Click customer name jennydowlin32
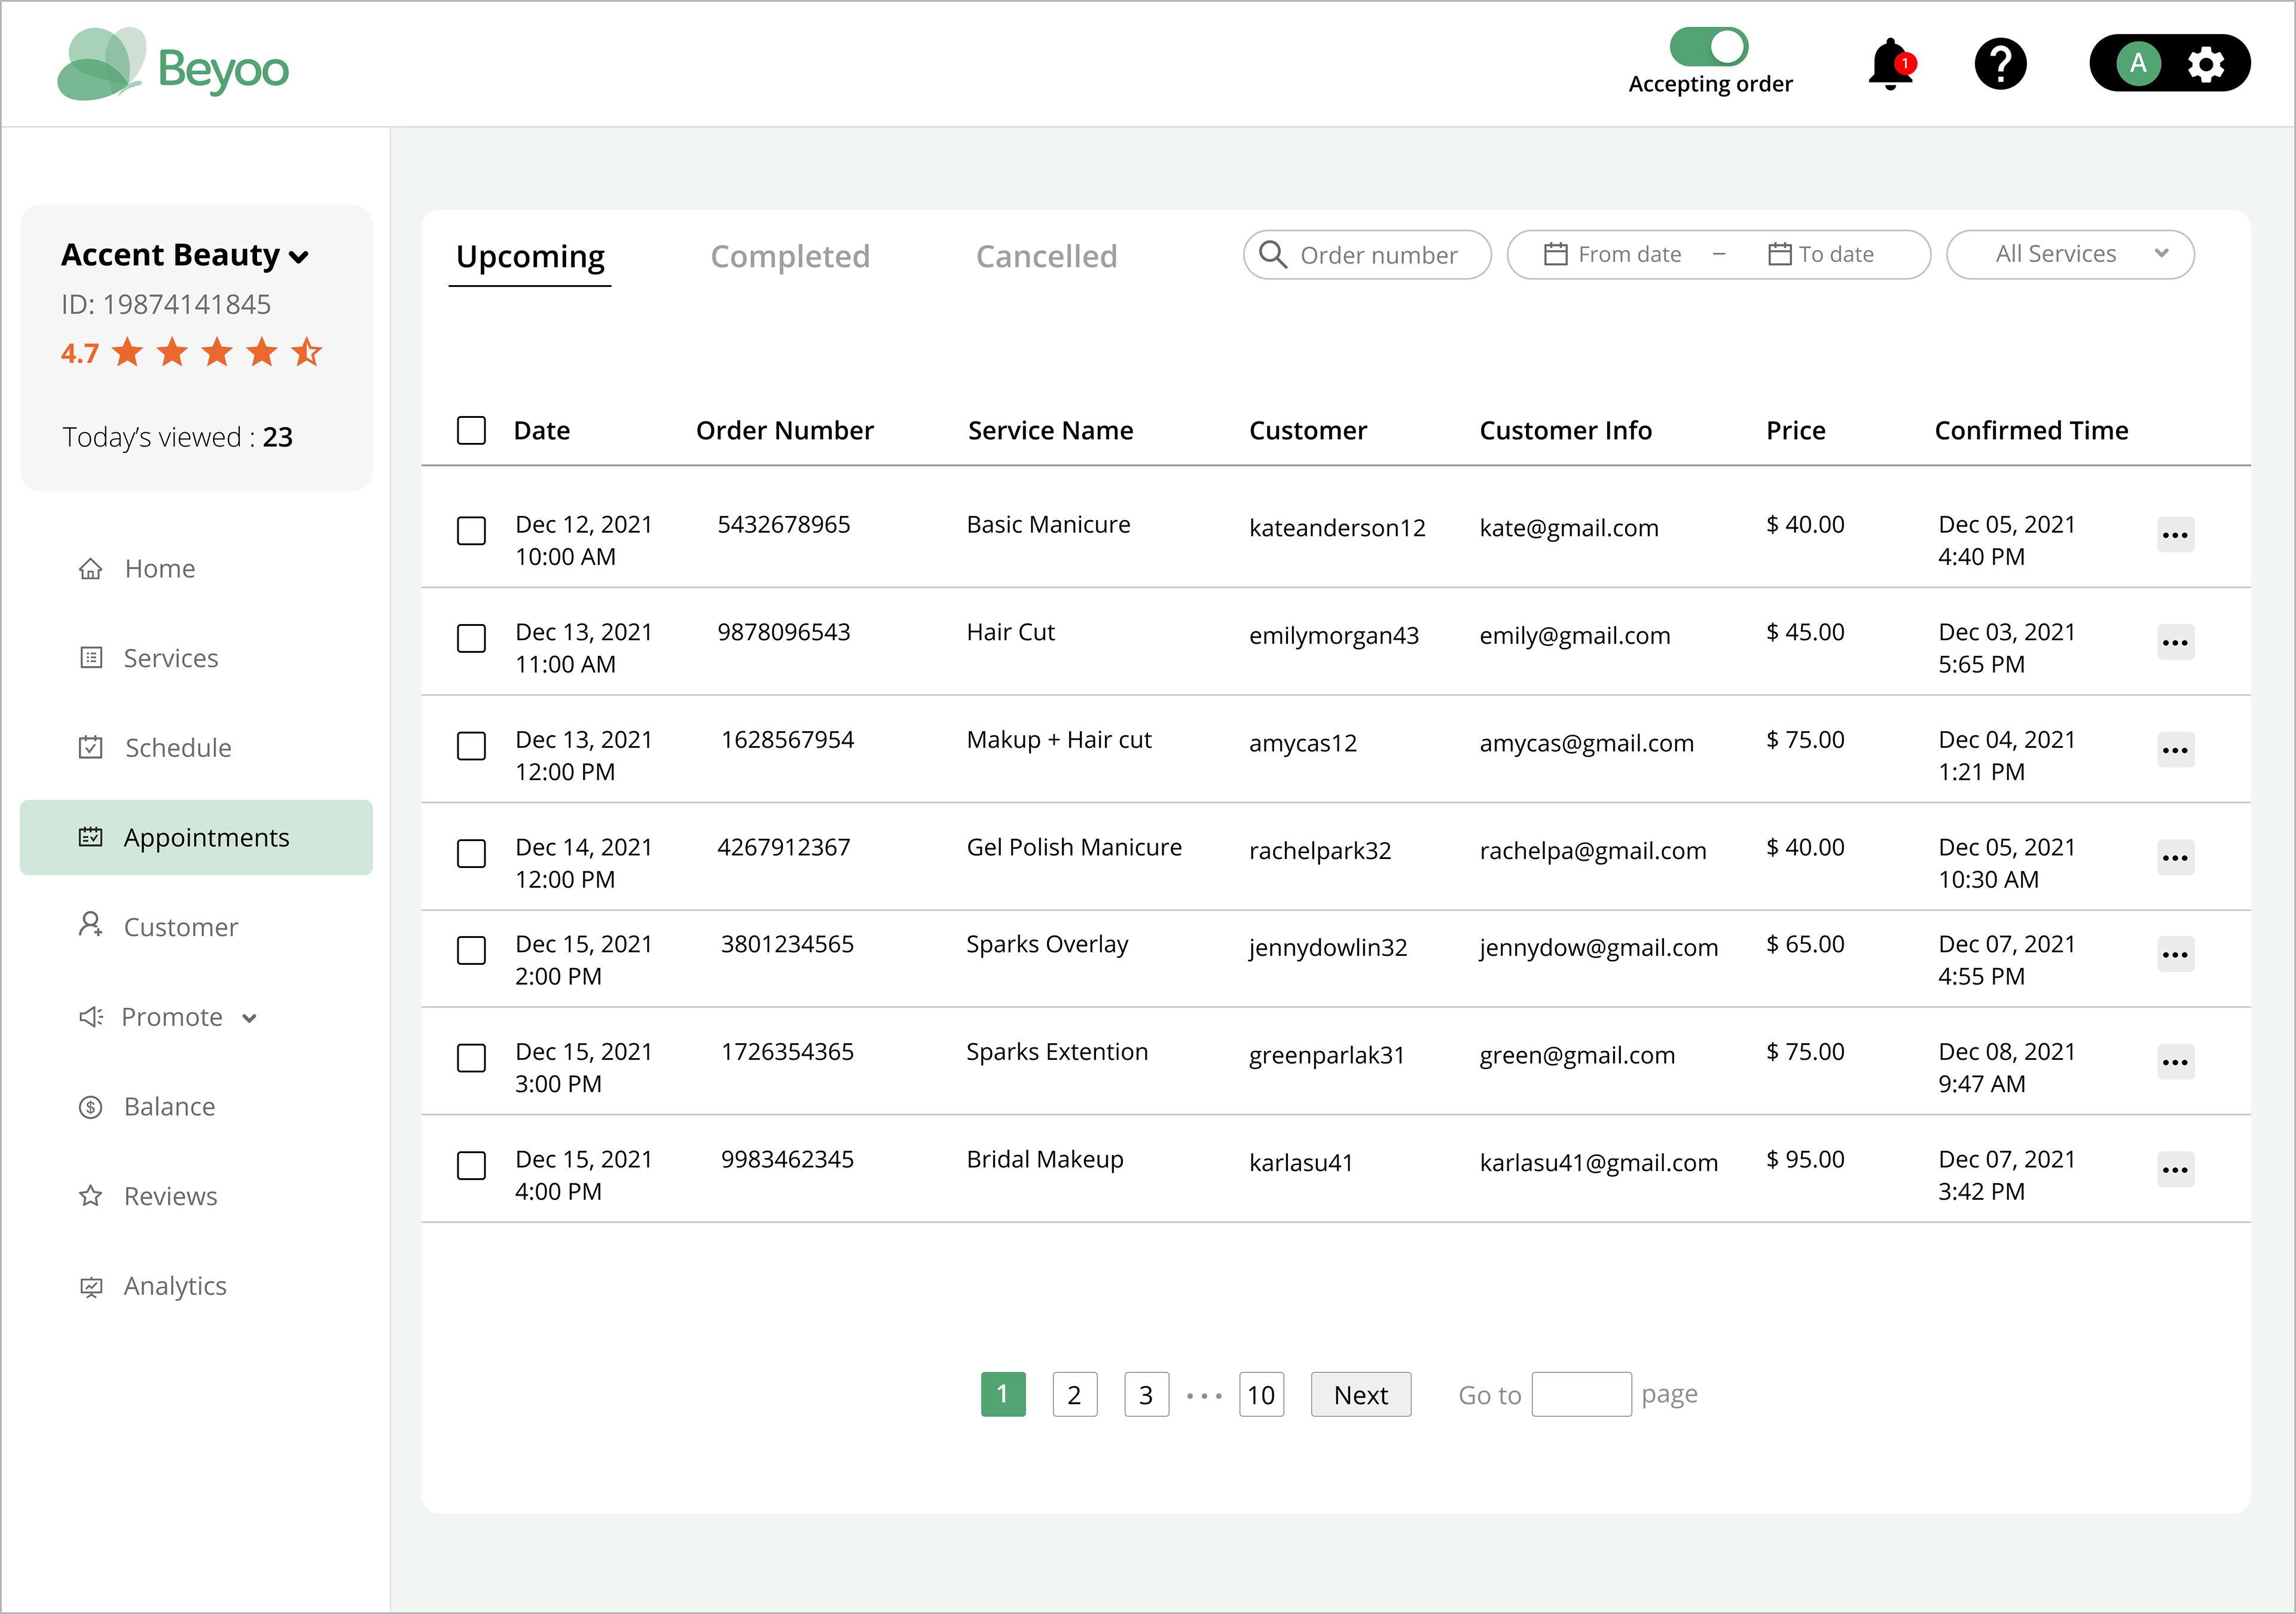This screenshot has height=1614, width=2296. pyautogui.click(x=1328, y=948)
